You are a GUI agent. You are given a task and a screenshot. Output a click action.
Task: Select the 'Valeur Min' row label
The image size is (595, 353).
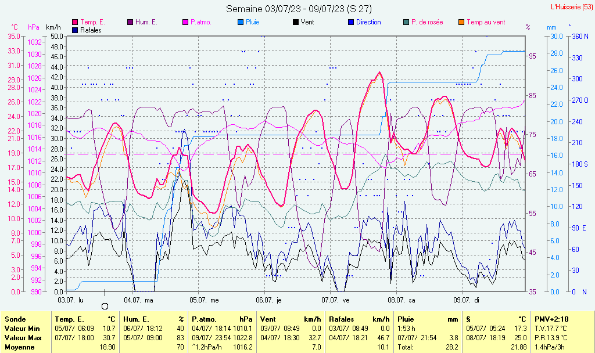coord(22,329)
